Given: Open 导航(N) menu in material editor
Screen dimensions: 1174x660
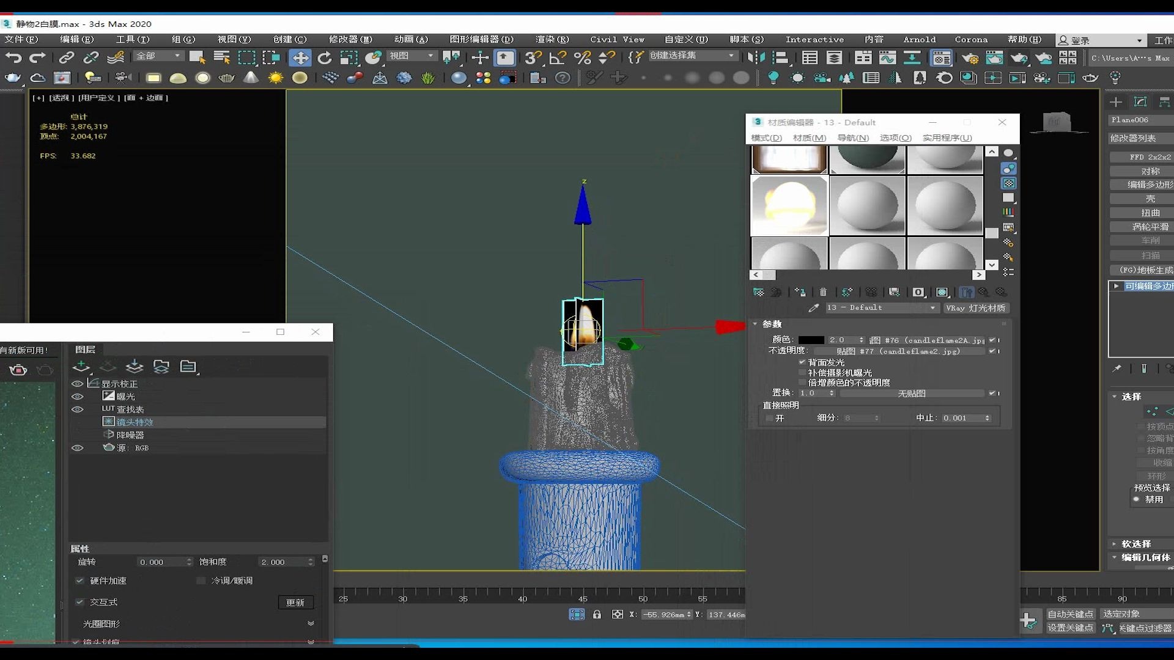Looking at the screenshot, I should pos(852,137).
